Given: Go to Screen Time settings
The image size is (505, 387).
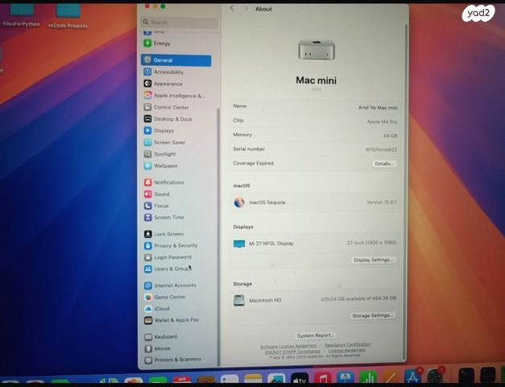Looking at the screenshot, I should pyautogui.click(x=164, y=218).
